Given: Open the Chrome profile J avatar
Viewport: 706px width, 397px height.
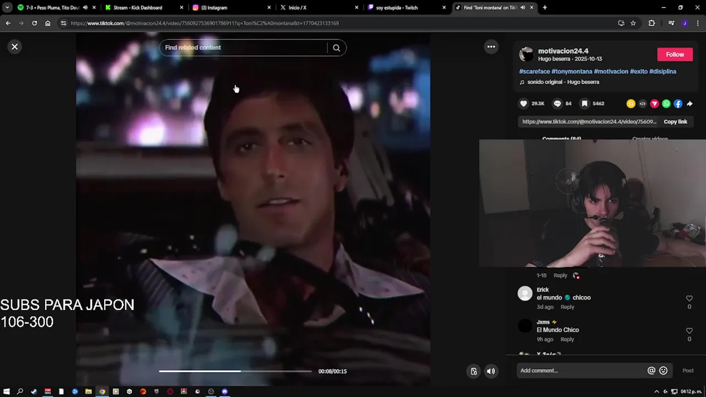Looking at the screenshot, I should [x=684, y=23].
